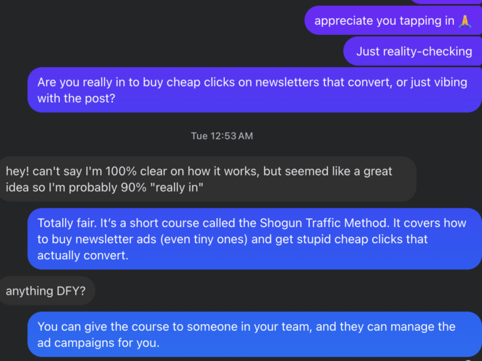The image size is (482, 361).
Task: Click the "Totally fair" reply bubble
Action: pos(254,239)
